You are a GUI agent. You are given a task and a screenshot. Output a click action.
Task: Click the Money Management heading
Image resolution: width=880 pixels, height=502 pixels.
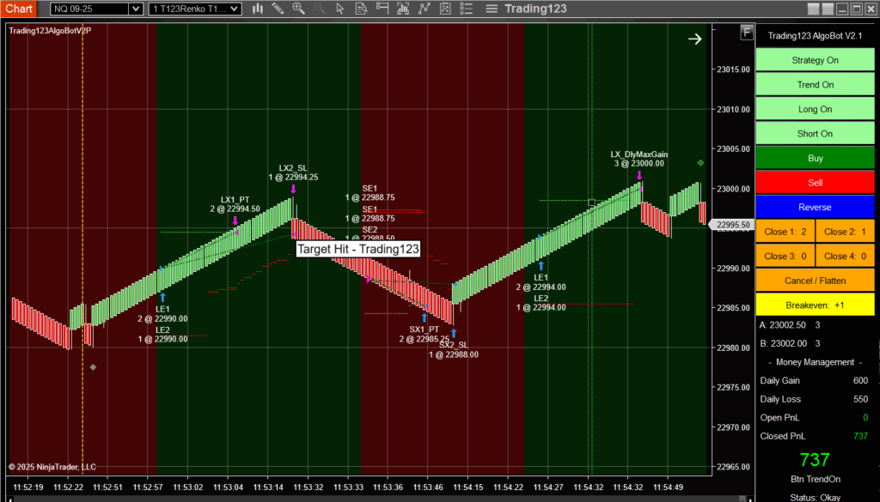pyautogui.click(x=815, y=362)
